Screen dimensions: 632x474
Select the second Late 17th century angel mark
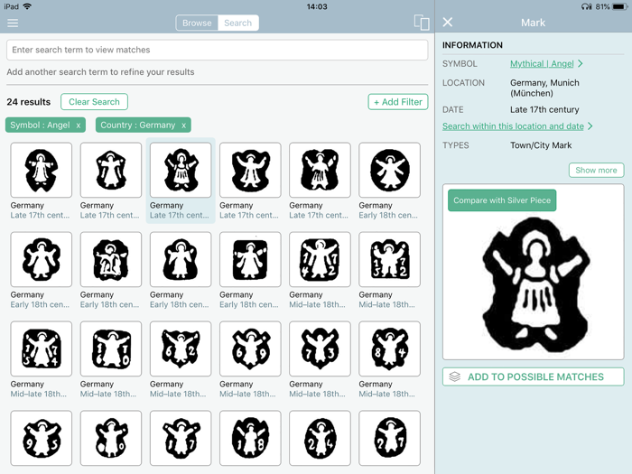pyautogui.click(x=111, y=170)
